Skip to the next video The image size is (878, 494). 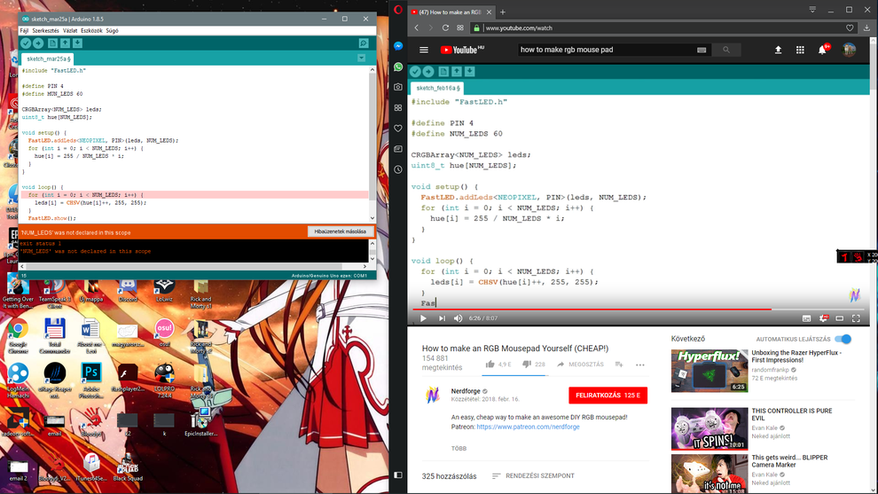pyautogui.click(x=442, y=318)
